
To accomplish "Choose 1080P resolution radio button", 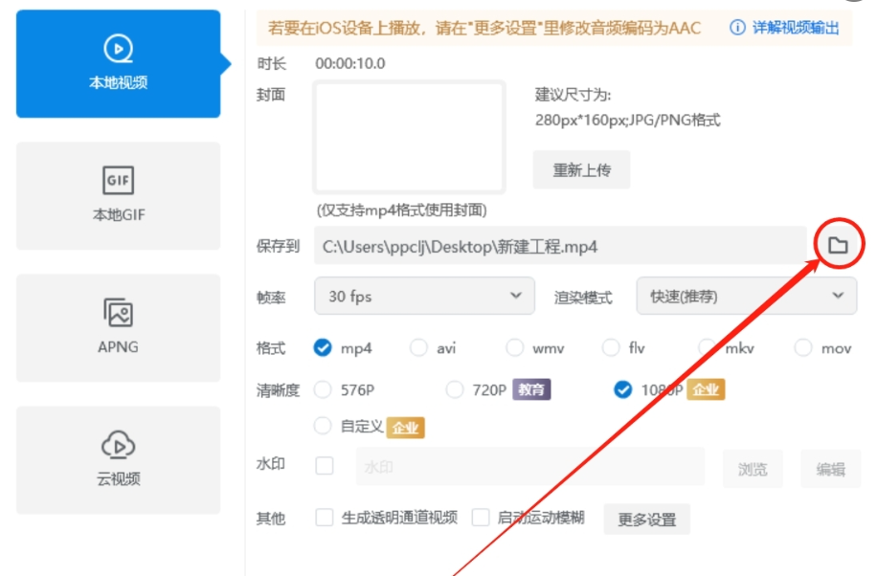I will [x=622, y=389].
